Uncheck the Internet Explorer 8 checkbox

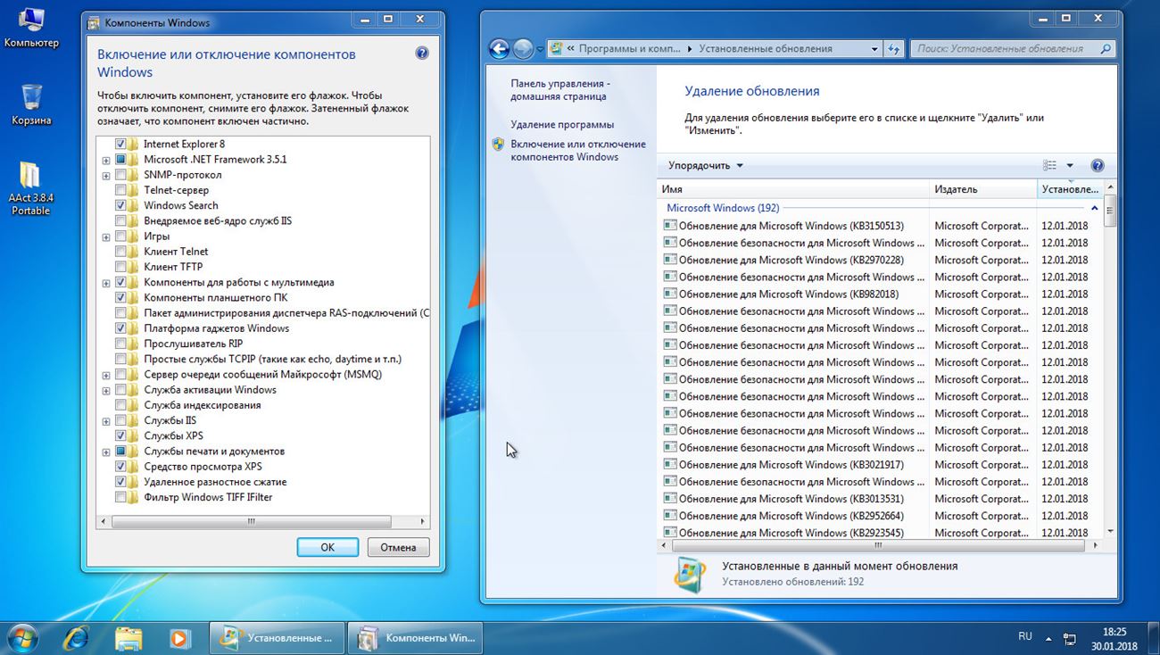[120, 144]
